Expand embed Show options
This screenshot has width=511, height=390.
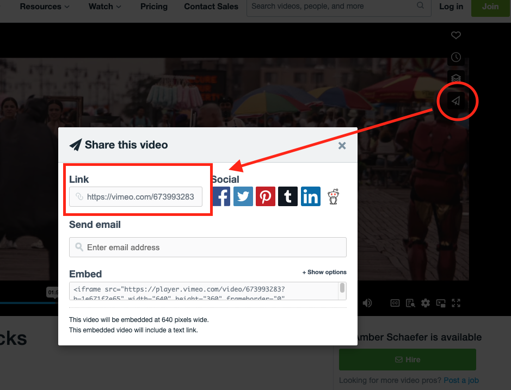pos(324,272)
